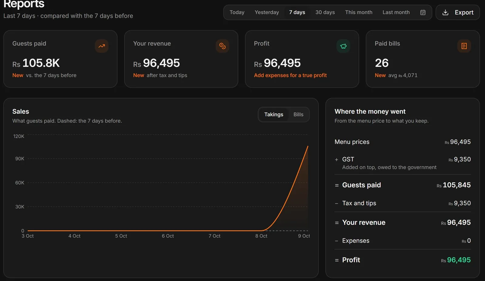Open the custom date calendar icon
The height and width of the screenshot is (281, 485).
(423, 12)
